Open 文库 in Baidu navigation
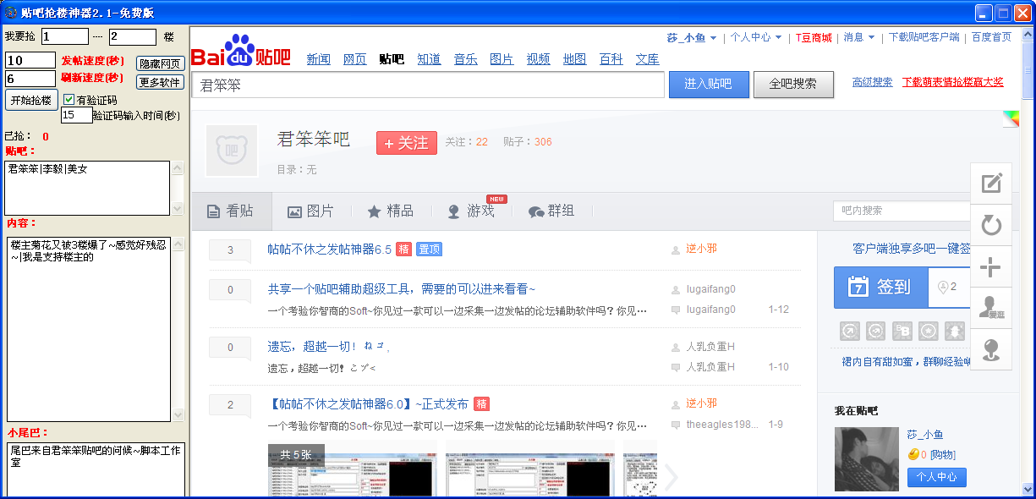Screen dimensions: 1036x499 (x=648, y=59)
